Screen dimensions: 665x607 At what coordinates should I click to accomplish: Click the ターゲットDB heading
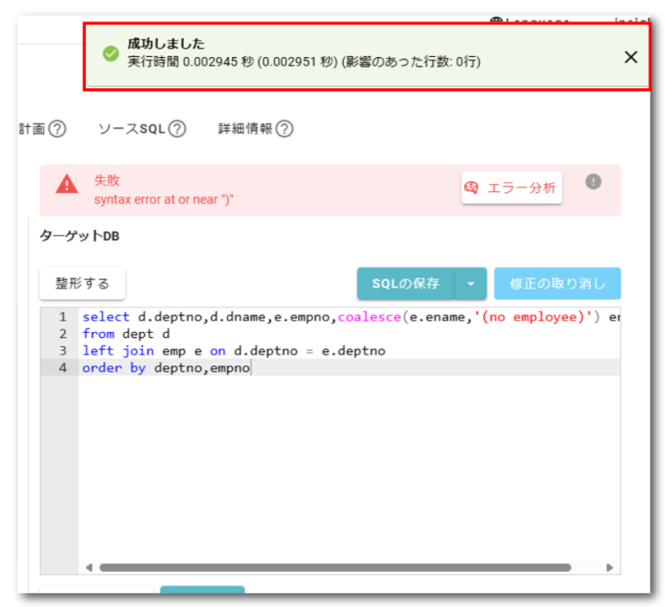point(80,236)
